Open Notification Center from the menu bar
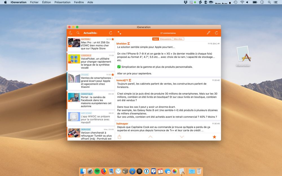The height and width of the screenshot is (176, 282). (x=275, y=2)
